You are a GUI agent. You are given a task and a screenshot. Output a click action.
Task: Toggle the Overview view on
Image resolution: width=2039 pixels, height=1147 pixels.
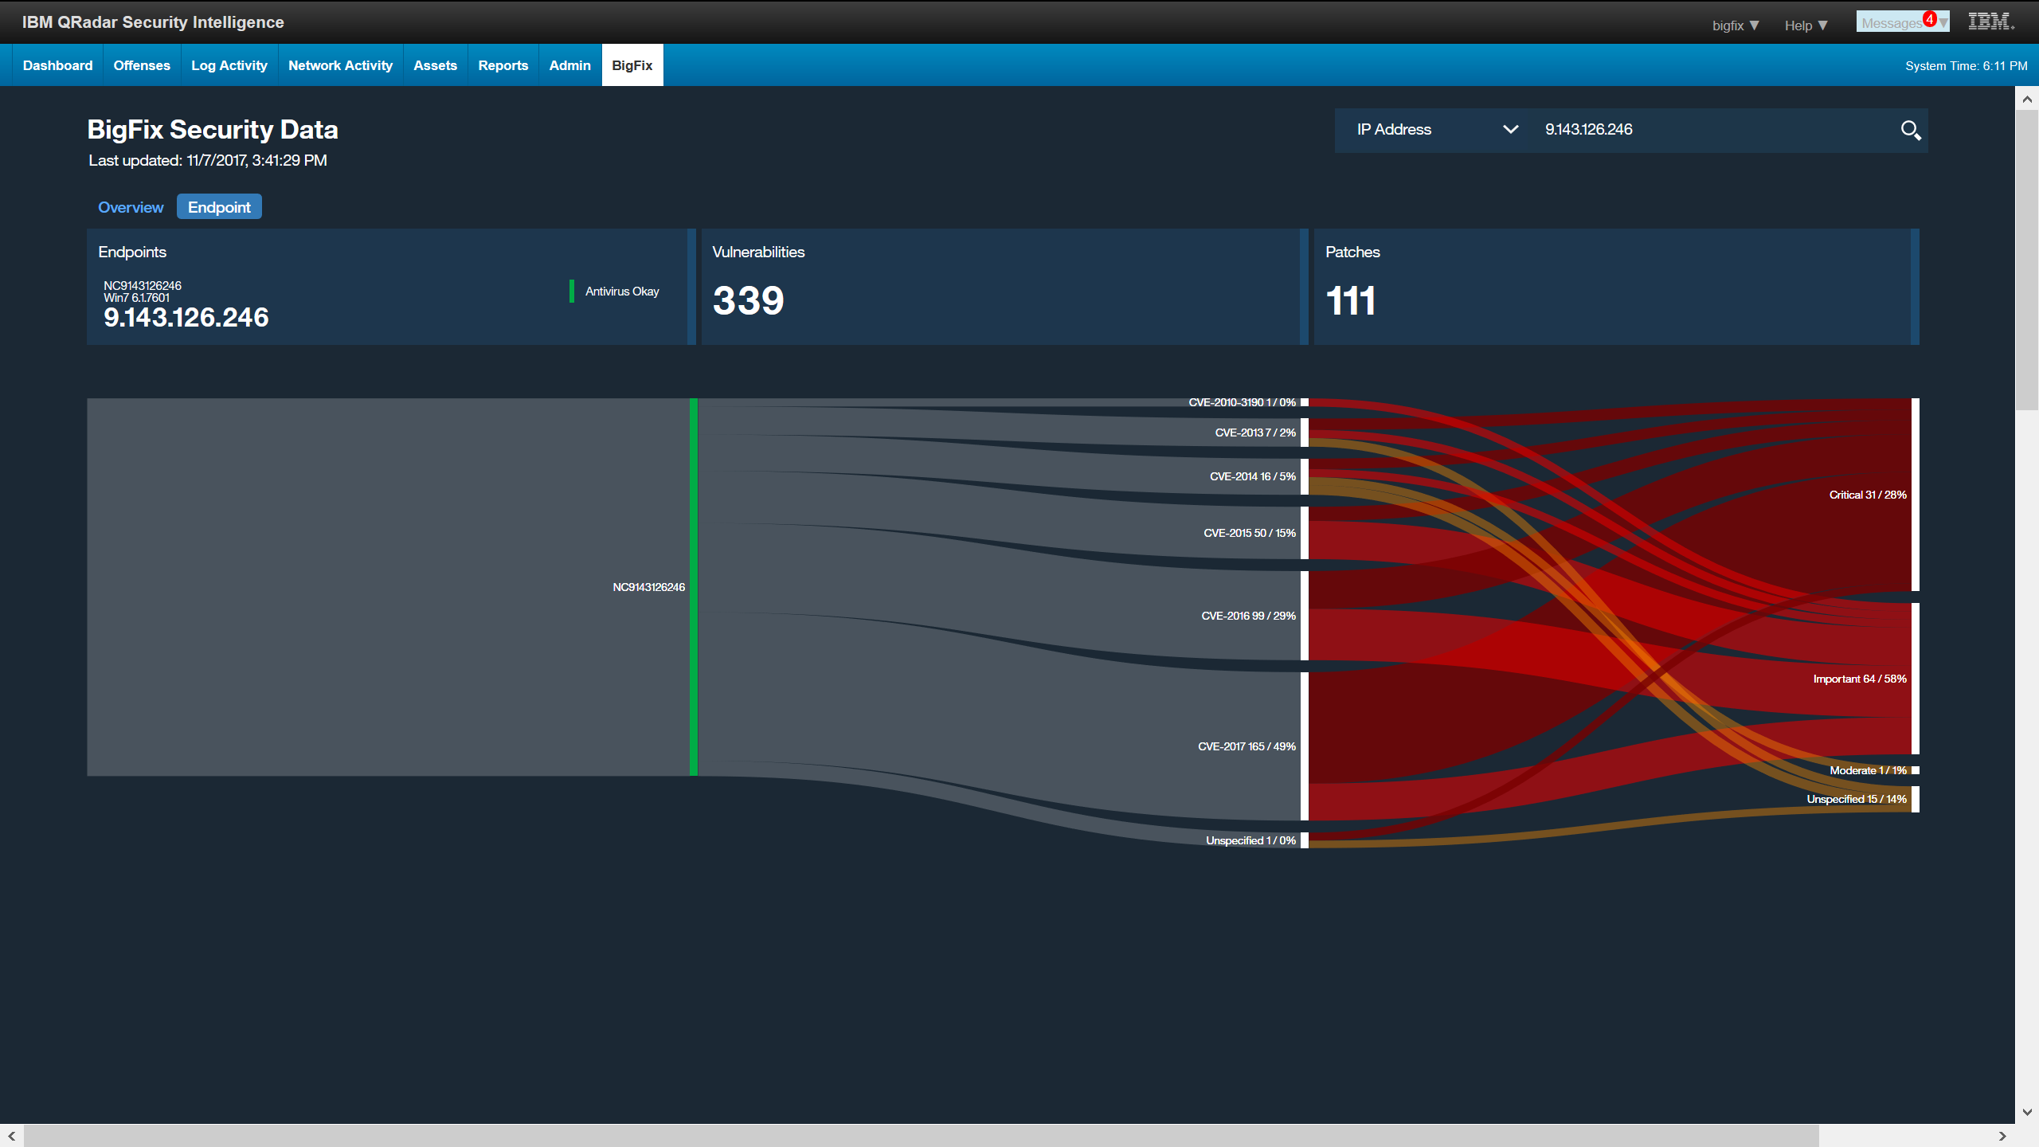pyautogui.click(x=131, y=206)
